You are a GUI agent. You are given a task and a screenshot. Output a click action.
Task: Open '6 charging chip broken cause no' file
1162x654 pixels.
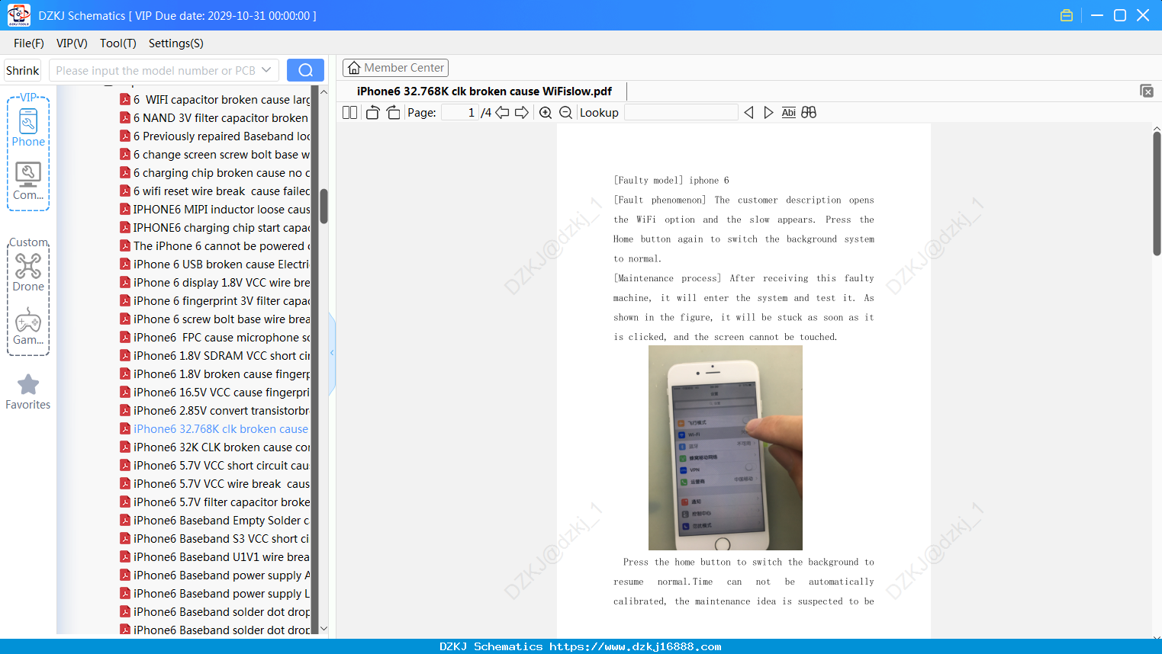tap(215, 173)
